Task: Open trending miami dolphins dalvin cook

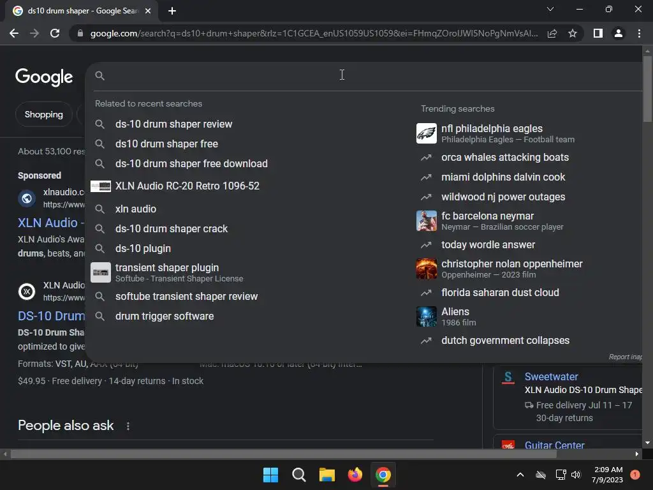Action: pyautogui.click(x=503, y=177)
